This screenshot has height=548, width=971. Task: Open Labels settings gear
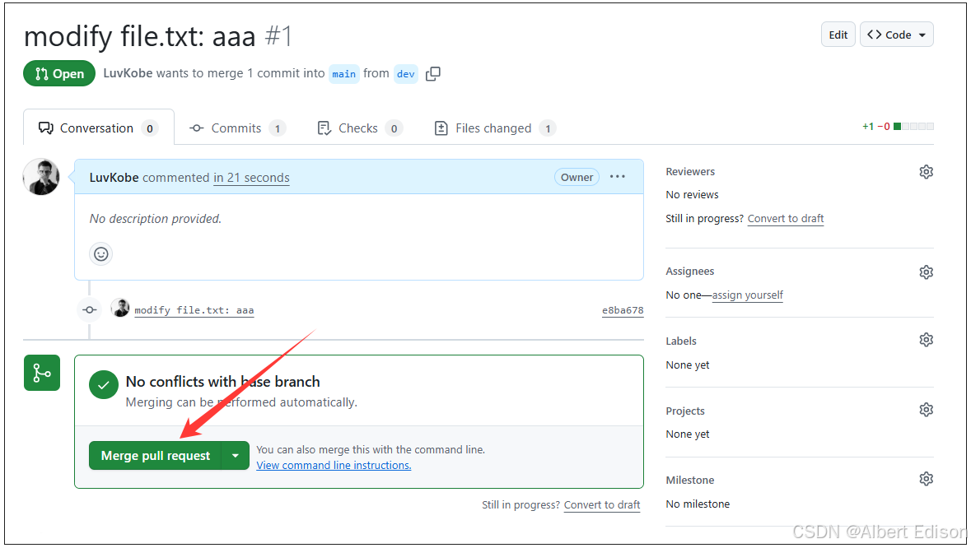coord(926,340)
